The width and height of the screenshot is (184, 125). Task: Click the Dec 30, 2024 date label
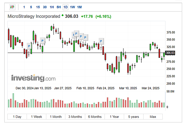coord(25,88)
